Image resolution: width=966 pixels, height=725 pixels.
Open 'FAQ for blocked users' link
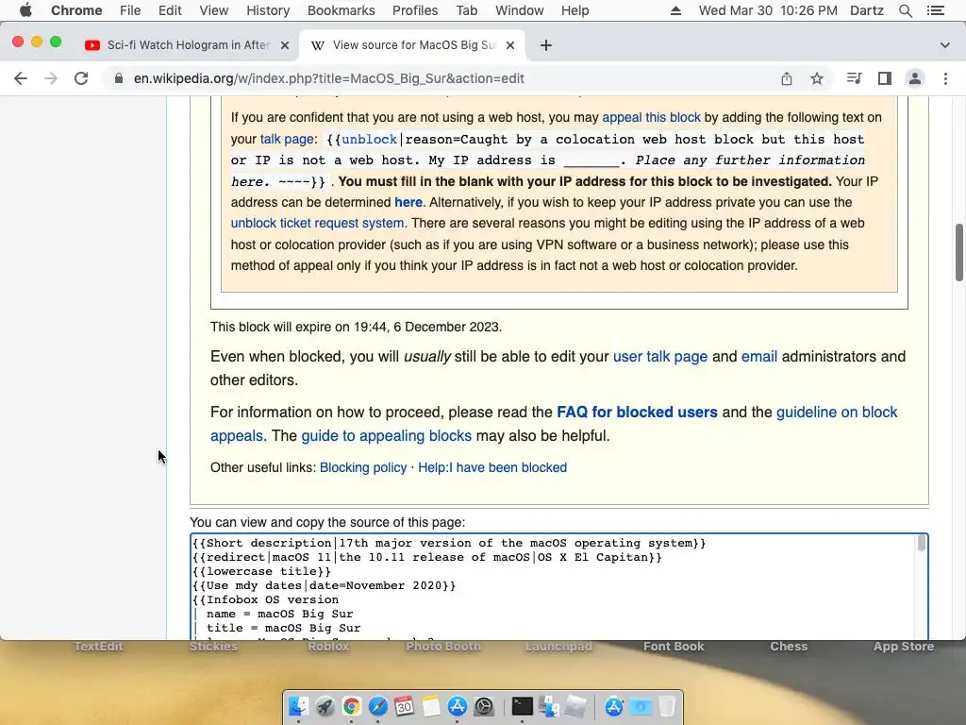pos(637,412)
